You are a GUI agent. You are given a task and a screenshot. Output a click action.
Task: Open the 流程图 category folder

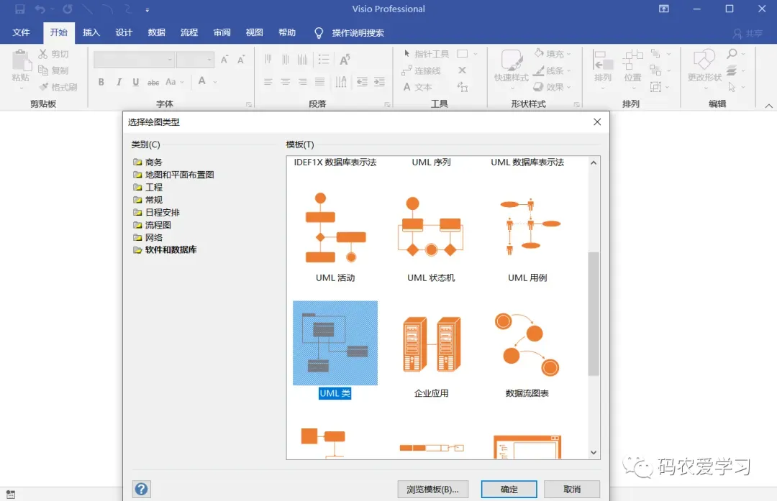click(x=152, y=225)
